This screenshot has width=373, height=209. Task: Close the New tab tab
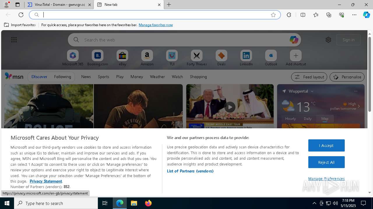159,5
